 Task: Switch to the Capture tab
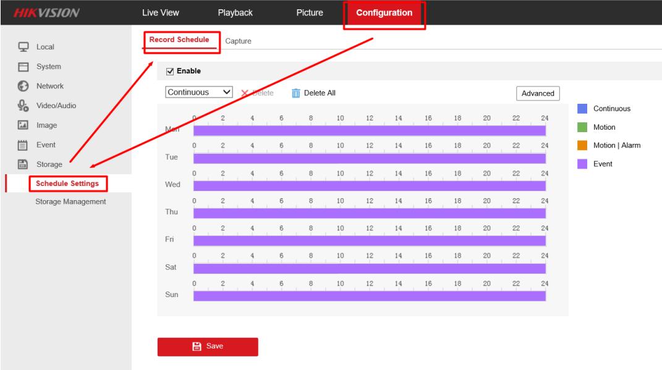[x=238, y=41]
